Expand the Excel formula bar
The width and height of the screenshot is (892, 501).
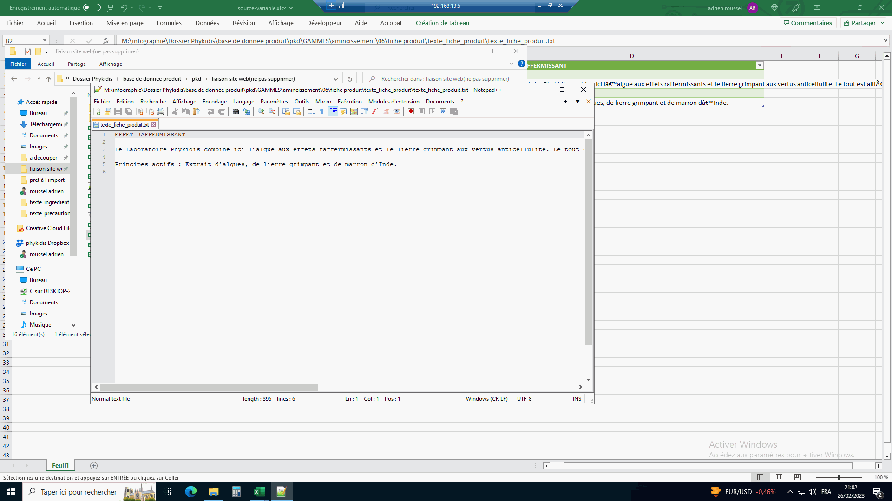(x=885, y=41)
